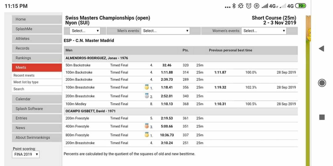Viewport: 333px width, 166px height.
Task: Tap the Android back navigation triangle
Action: click(321, 49)
